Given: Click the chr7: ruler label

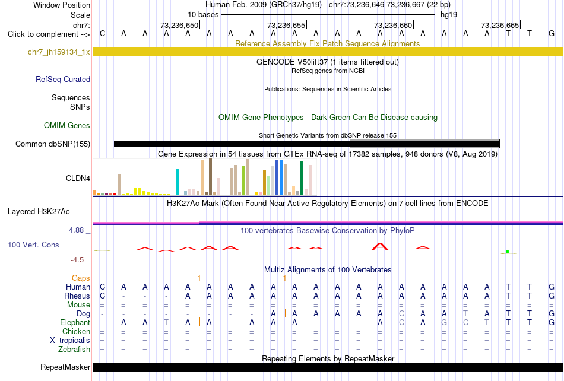Looking at the screenshot, I should point(81,25).
